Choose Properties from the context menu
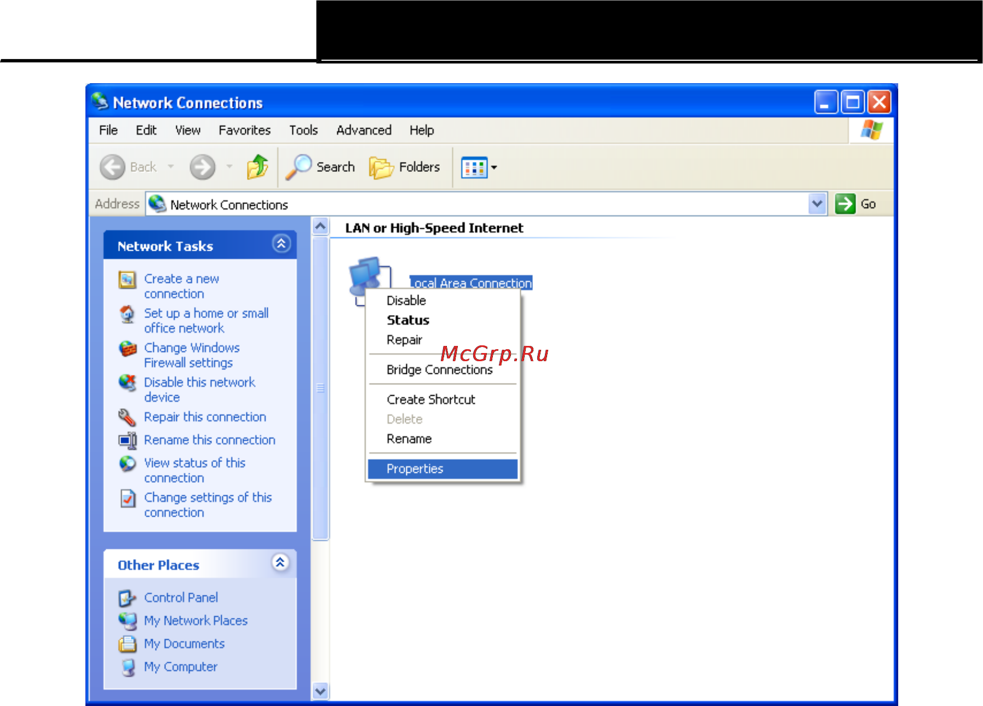The height and width of the screenshot is (706, 983). tap(442, 469)
